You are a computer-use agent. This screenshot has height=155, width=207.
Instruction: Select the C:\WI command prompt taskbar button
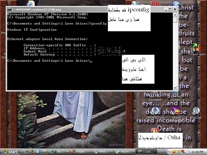tap(146, 152)
